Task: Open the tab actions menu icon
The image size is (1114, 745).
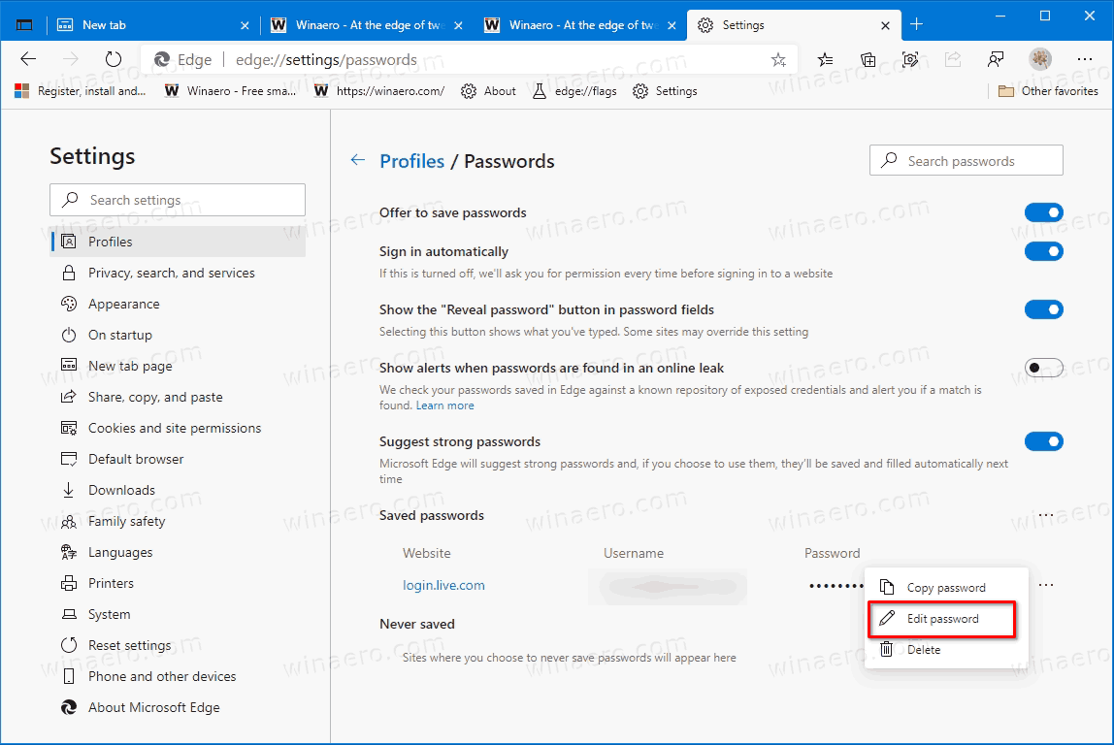Action: 24,25
